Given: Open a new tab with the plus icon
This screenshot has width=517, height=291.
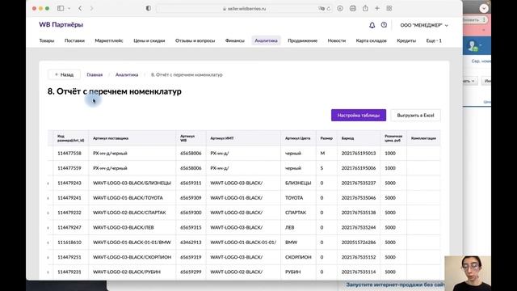Looking at the screenshot, I should tap(377, 8).
